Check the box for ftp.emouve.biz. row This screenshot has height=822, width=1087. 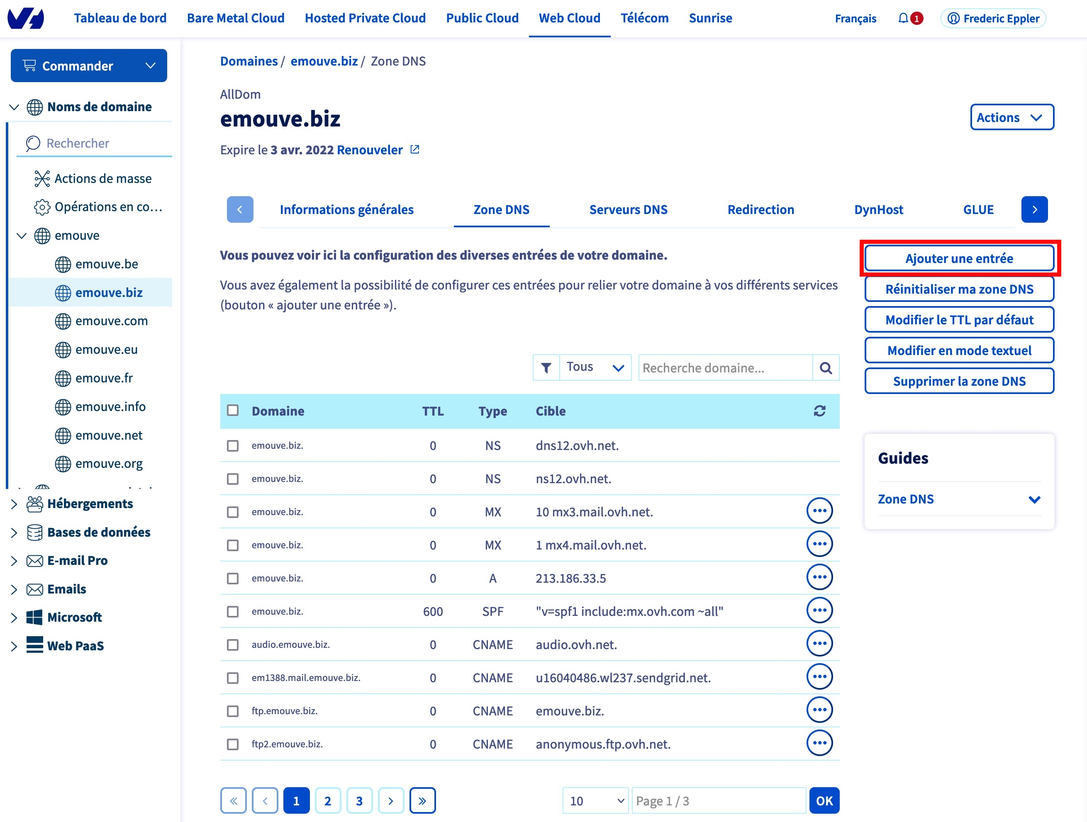click(232, 711)
